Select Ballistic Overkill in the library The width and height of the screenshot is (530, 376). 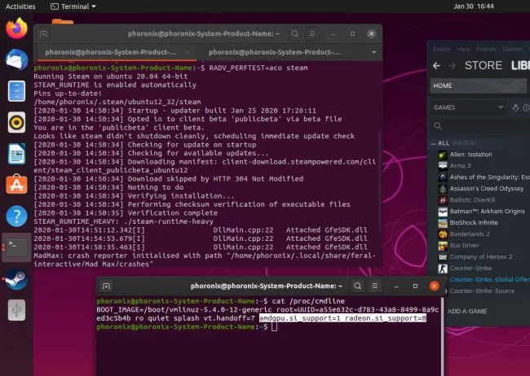pos(472,200)
